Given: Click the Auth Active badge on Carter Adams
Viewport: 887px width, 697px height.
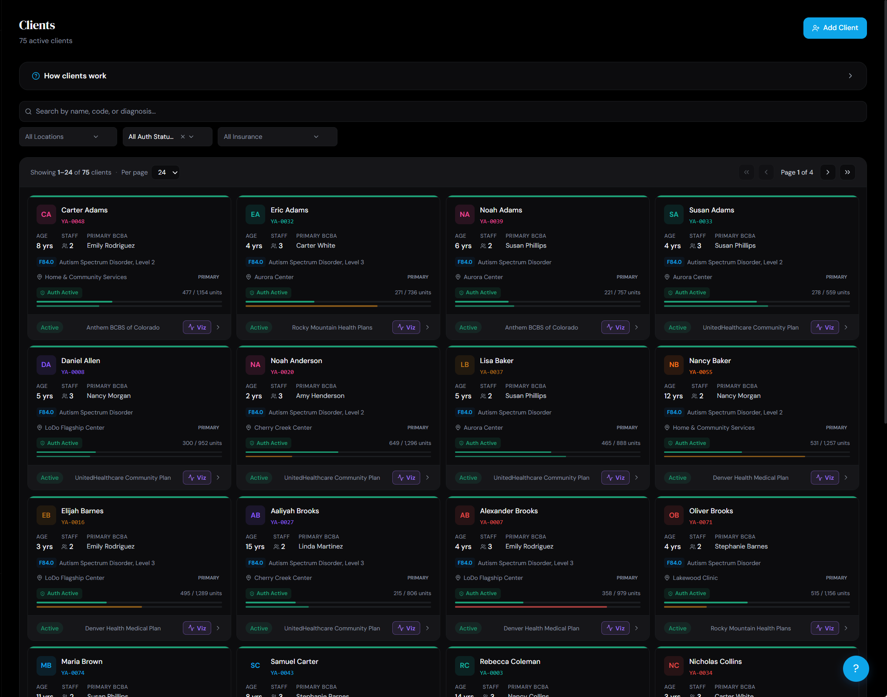Looking at the screenshot, I should 59,293.
